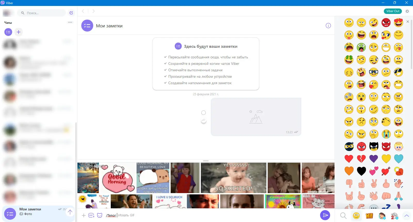Choose the Good Morning My Beautiful Love GIF
This screenshot has width=413, height=222.
coord(153,178)
